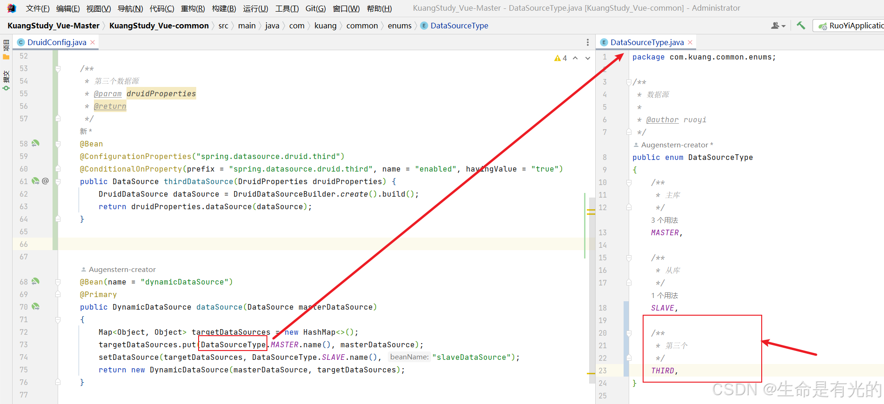Screen dimensions: 884x404
Task: Click the green hammer Build Project icon
Action: (801, 26)
